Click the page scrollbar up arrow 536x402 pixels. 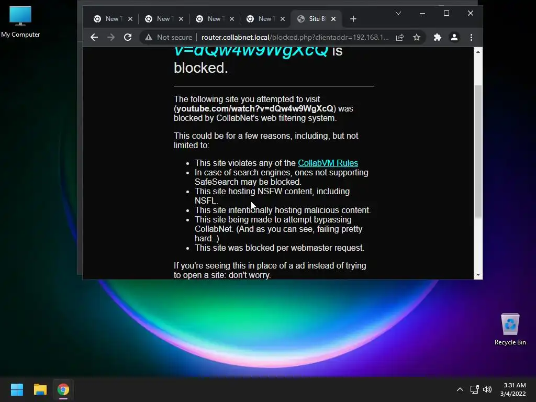(x=478, y=52)
